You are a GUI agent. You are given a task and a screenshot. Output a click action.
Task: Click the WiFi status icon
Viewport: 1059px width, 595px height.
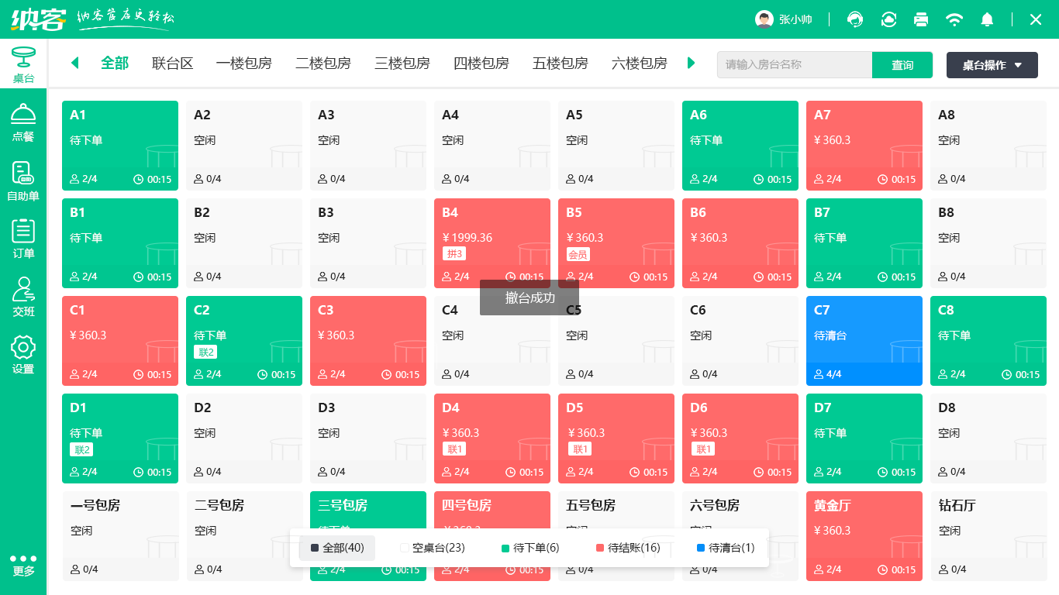[x=954, y=19]
